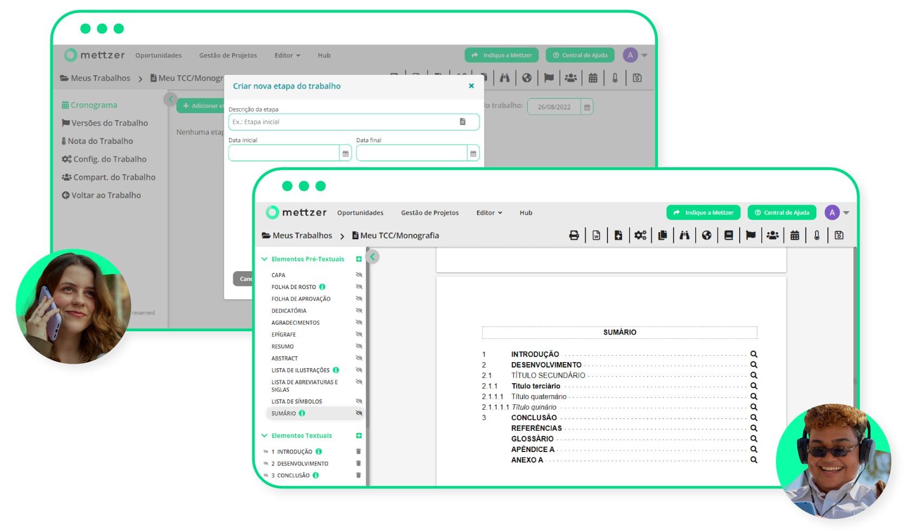This screenshot has width=906, height=531.
Task: Select Config. do Trabalho in back sidebar
Action: pos(104,159)
